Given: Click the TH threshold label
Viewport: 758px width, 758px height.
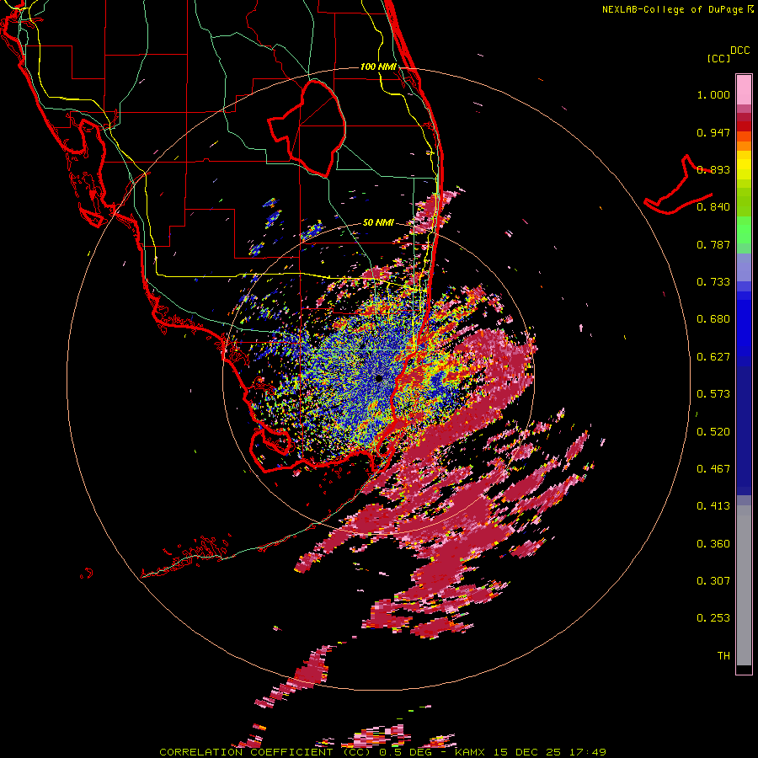Looking at the screenshot, I should 723,656.
